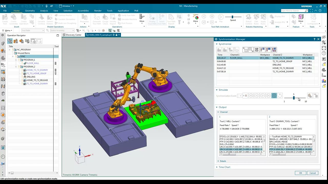
Task: Open the Synchronization Manager help icon
Action: click(314, 39)
